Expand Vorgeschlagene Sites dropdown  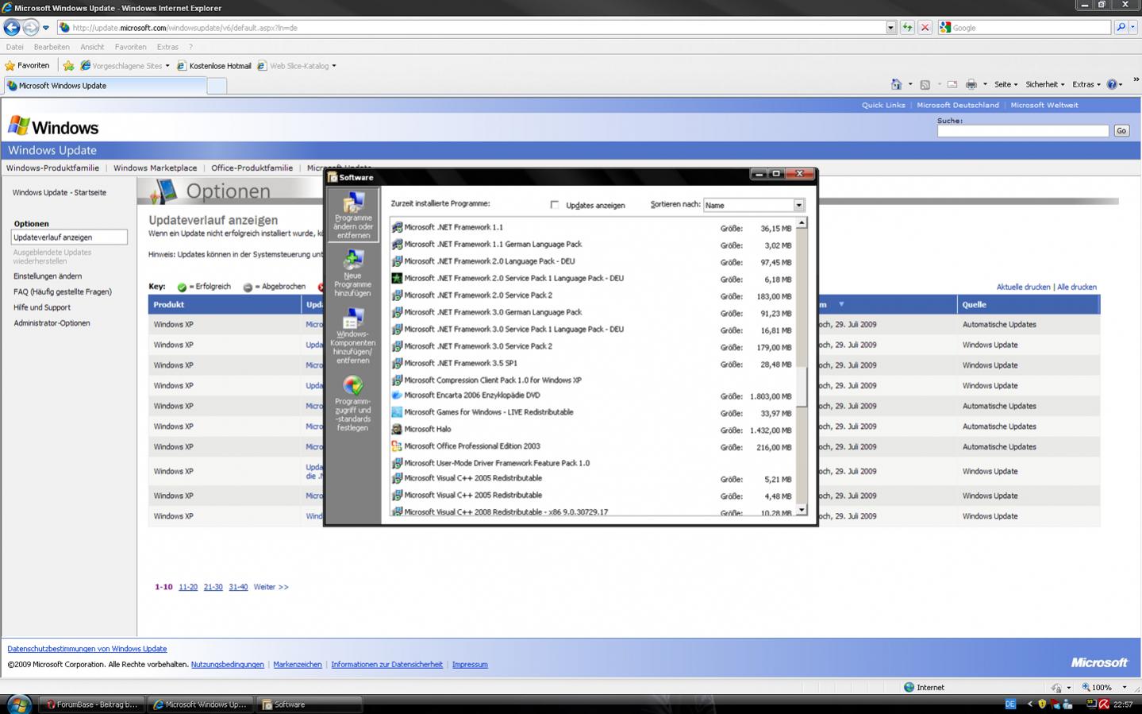[x=167, y=66]
